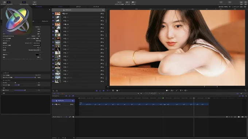Click the red Record animation button
Screen dimensions: 248x139
point(62,94)
